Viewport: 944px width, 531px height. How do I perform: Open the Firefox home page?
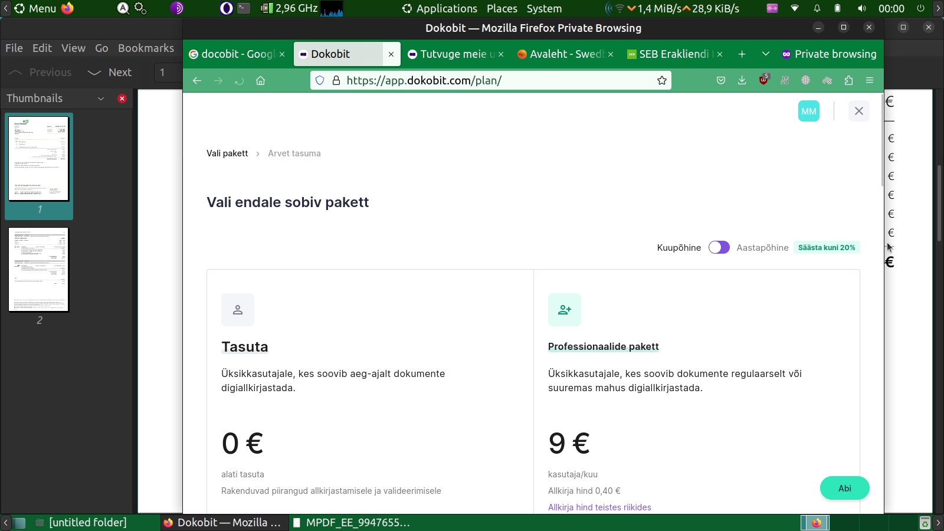coord(260,80)
